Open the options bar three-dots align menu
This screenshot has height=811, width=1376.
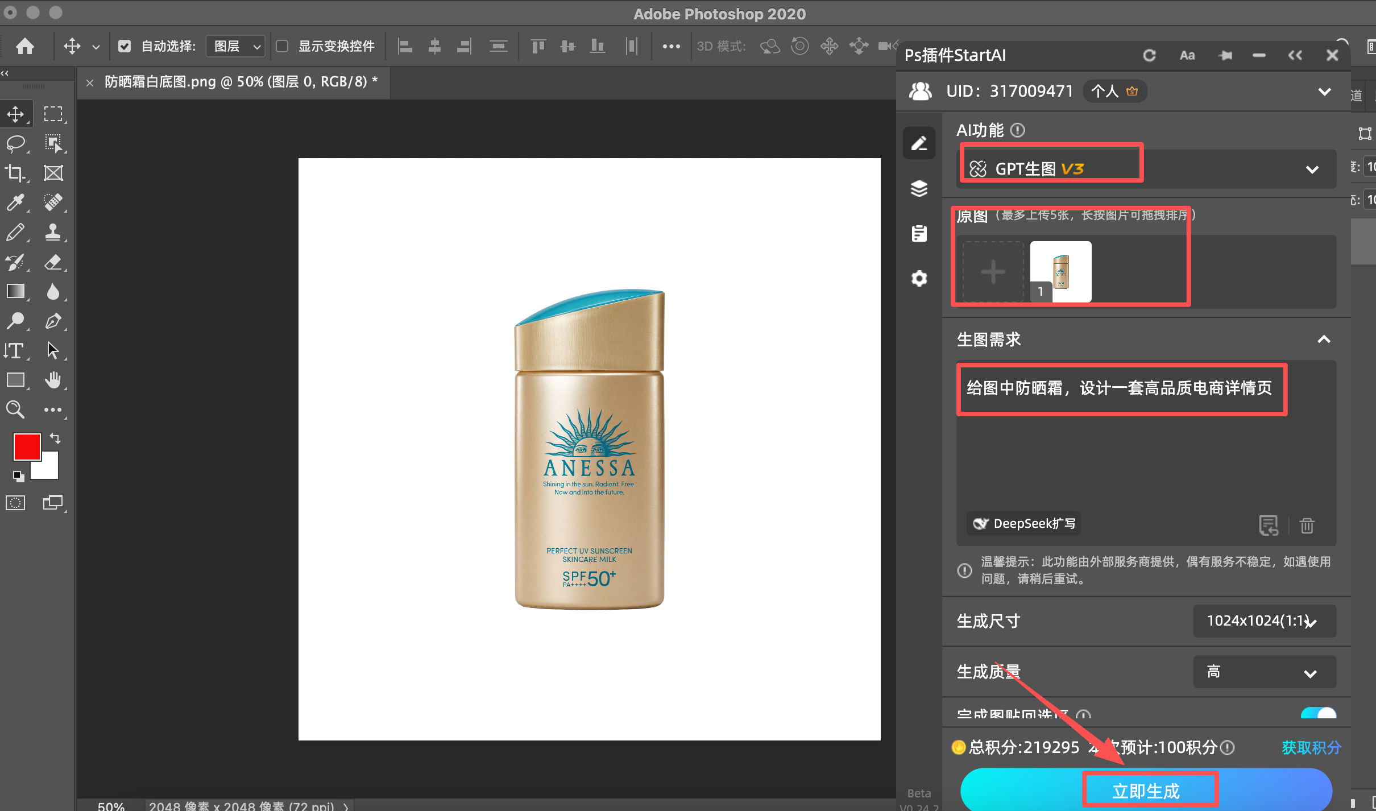[x=671, y=47]
